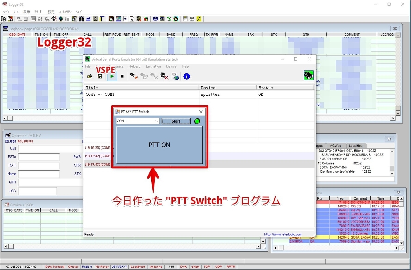Open the Help menu in VSPE
Image resolution: width=411 pixels, height=270 pixels.
(185, 66)
